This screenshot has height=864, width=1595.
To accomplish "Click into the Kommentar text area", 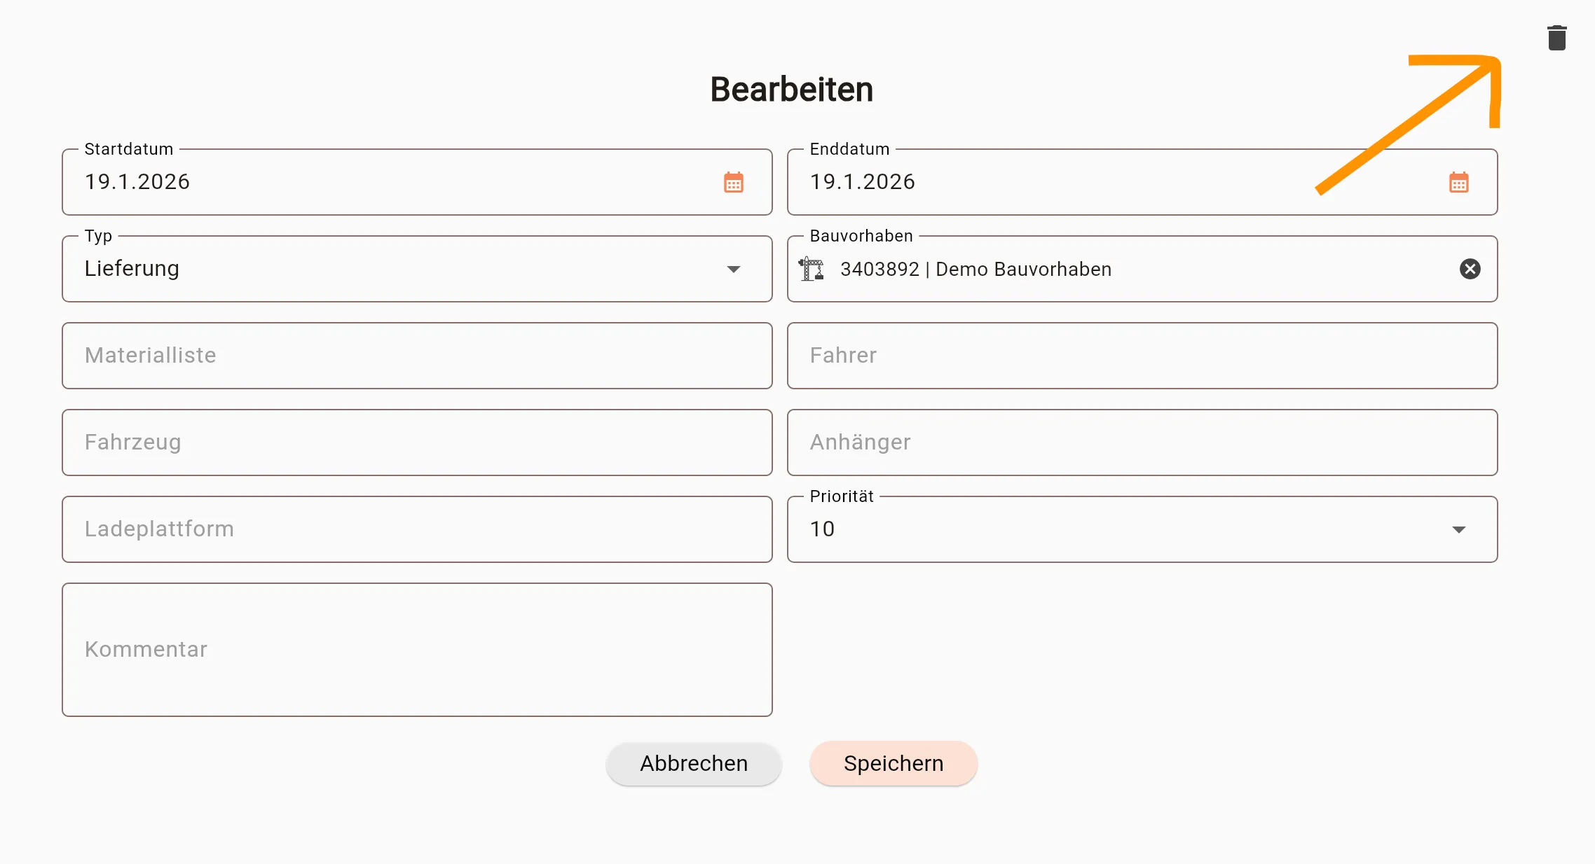I will (x=416, y=649).
